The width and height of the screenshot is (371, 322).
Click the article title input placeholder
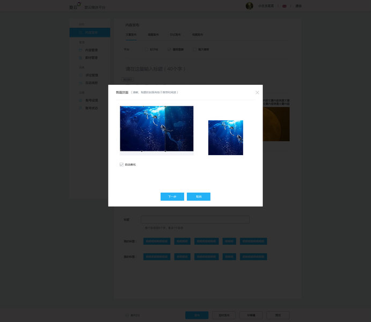click(155, 69)
